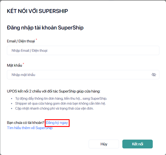Click the Bạn chưa có tài khoản? text
Image resolution: width=166 pixels, height=155 pixels.
pos(26,123)
